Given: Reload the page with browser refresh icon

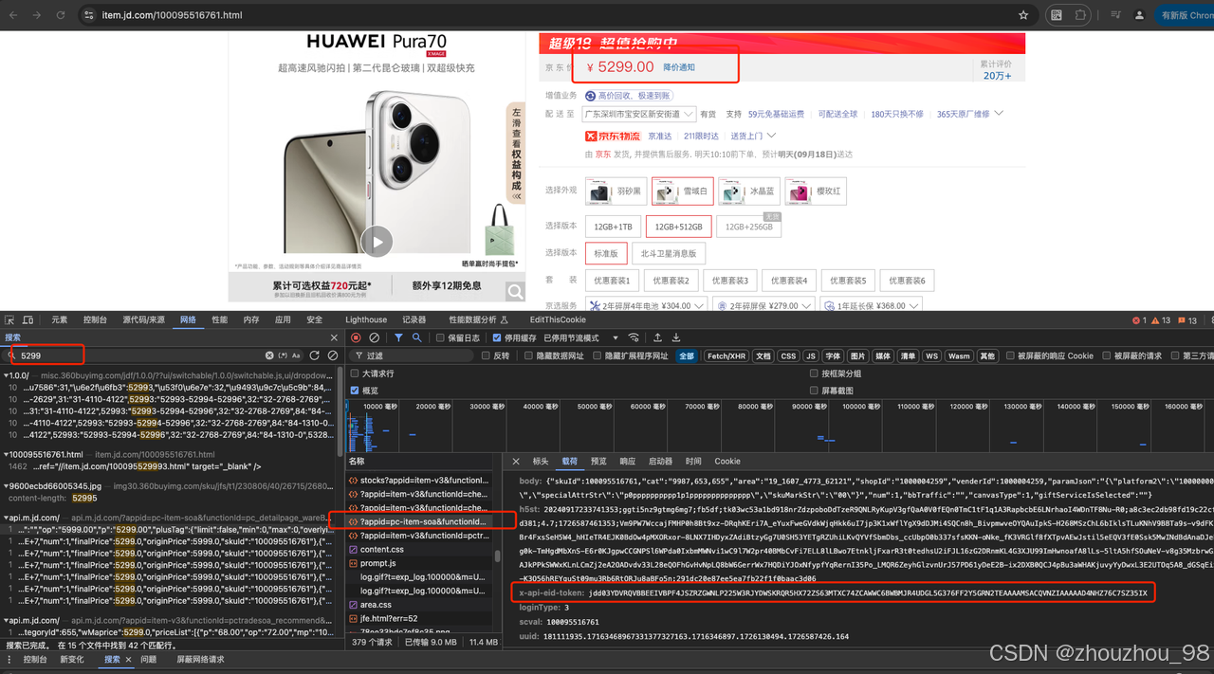Looking at the screenshot, I should tap(61, 15).
